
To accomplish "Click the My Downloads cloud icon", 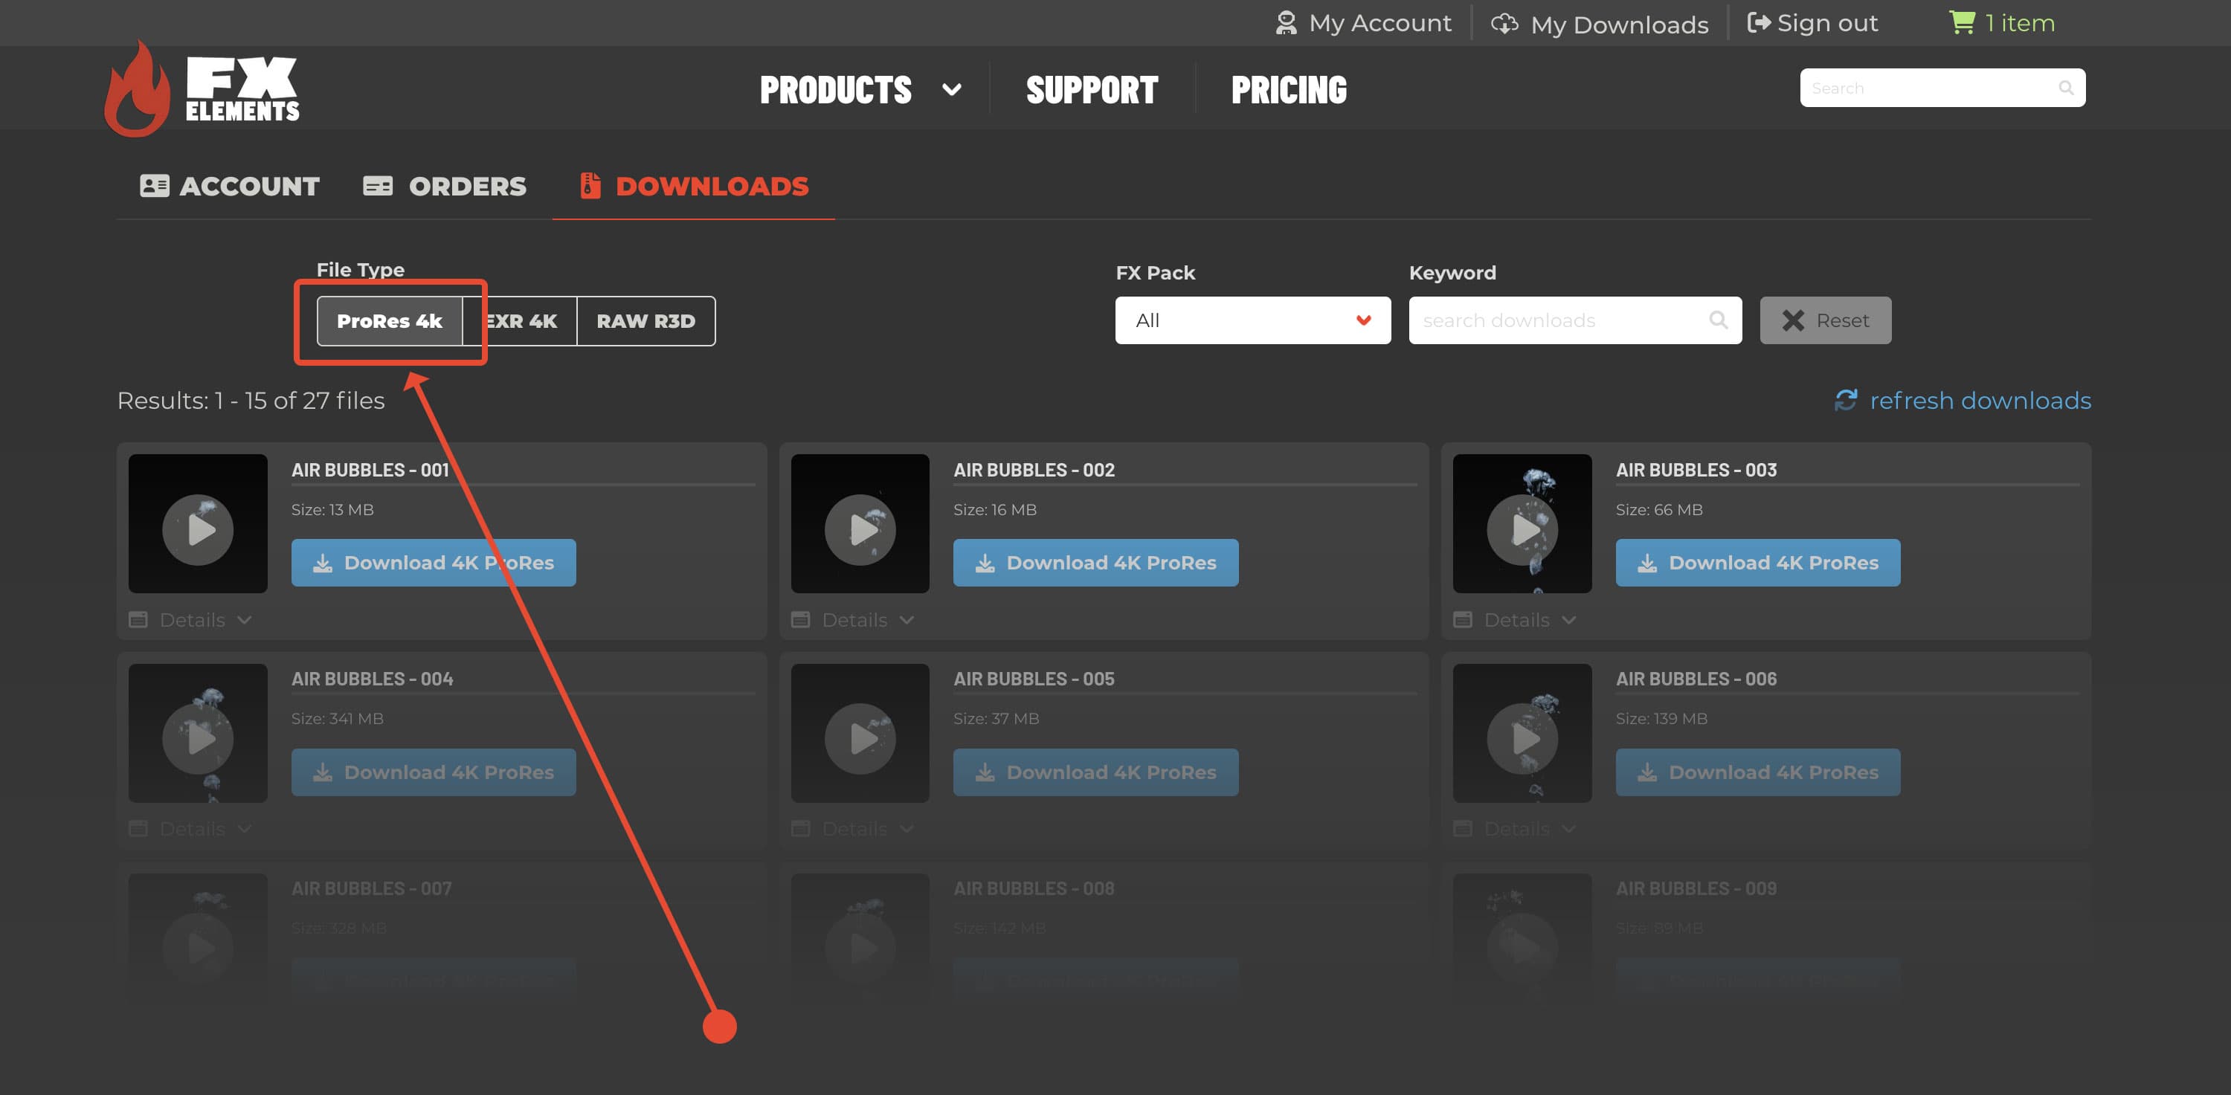I will (x=1504, y=23).
